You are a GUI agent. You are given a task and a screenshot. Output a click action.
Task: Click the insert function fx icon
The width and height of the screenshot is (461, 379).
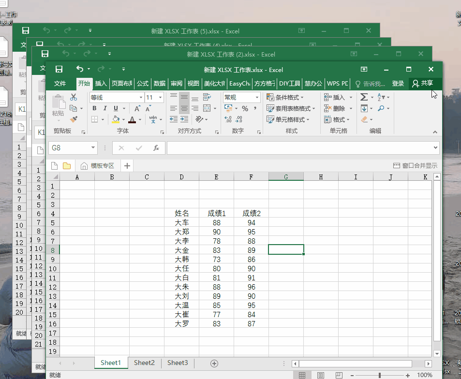pos(156,148)
